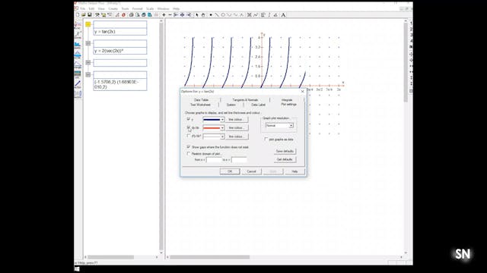Click the red circular toolbar icon

click(x=123, y=15)
